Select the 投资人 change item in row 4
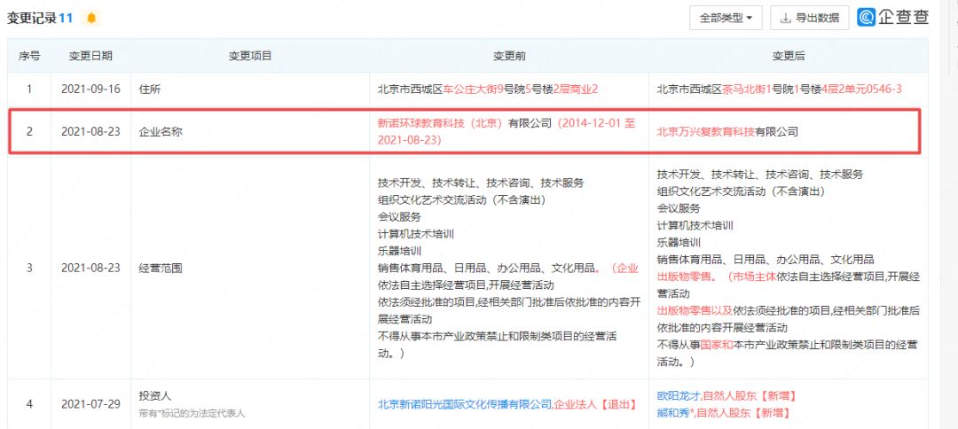The height and width of the screenshot is (429, 958). point(154,397)
